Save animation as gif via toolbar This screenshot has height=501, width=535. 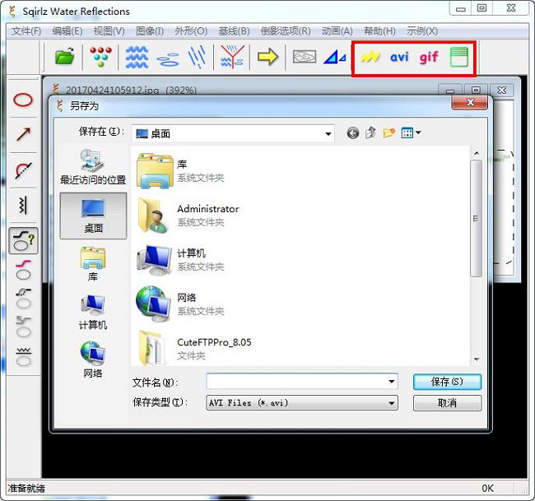(x=429, y=58)
